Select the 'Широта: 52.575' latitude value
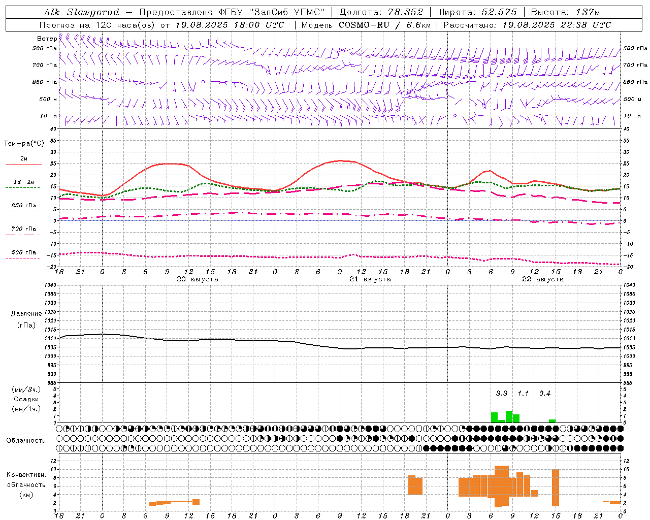650x520 pixels. pyautogui.click(x=477, y=12)
